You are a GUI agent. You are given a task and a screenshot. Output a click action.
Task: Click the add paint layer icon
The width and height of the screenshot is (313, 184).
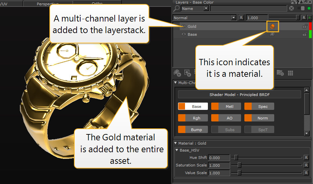click(x=177, y=73)
